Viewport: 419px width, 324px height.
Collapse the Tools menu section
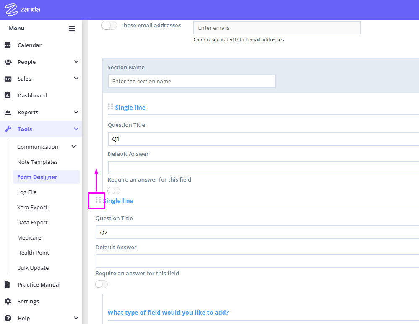76,129
